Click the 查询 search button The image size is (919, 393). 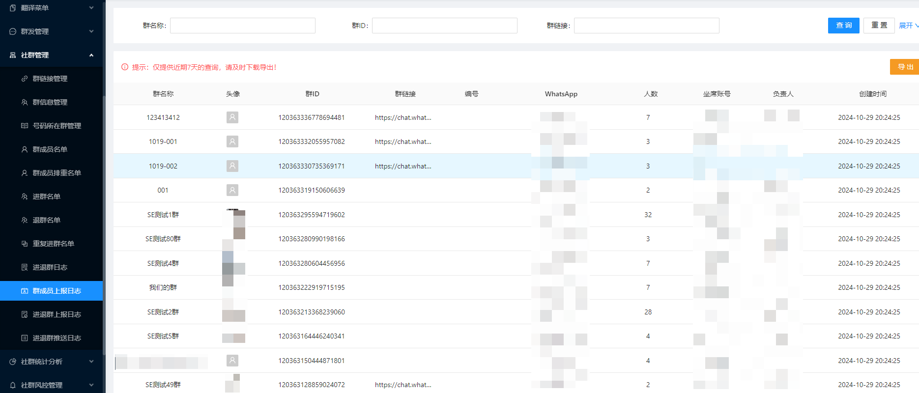pos(844,26)
